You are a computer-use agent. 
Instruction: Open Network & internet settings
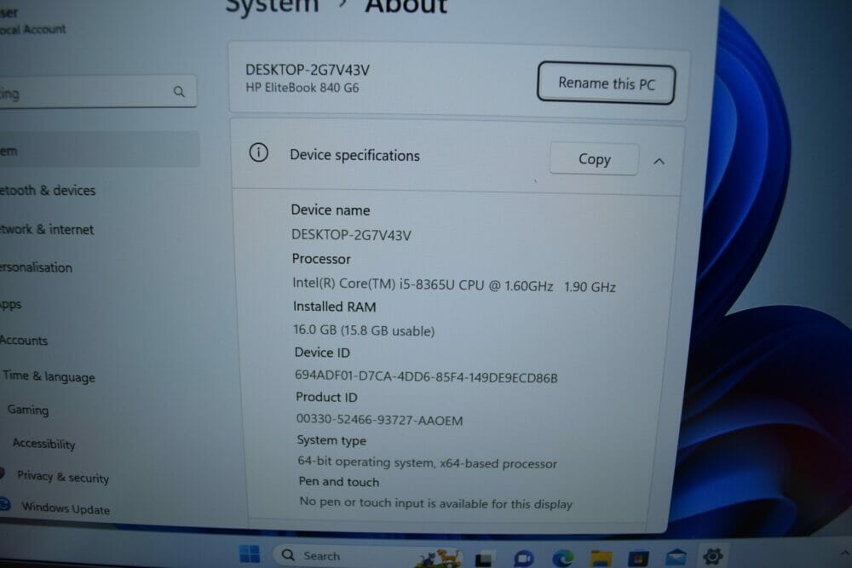47,229
